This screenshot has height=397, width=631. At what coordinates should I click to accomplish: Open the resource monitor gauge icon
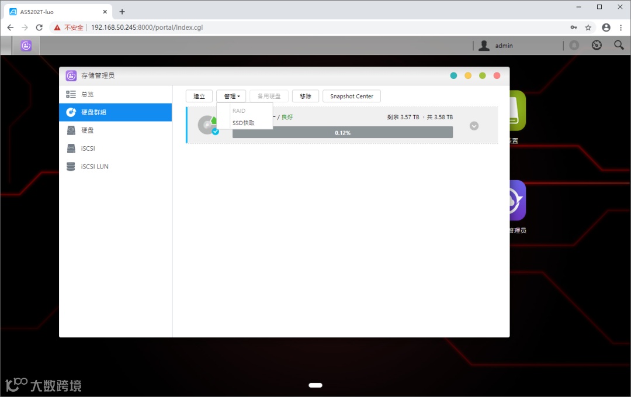[596, 45]
